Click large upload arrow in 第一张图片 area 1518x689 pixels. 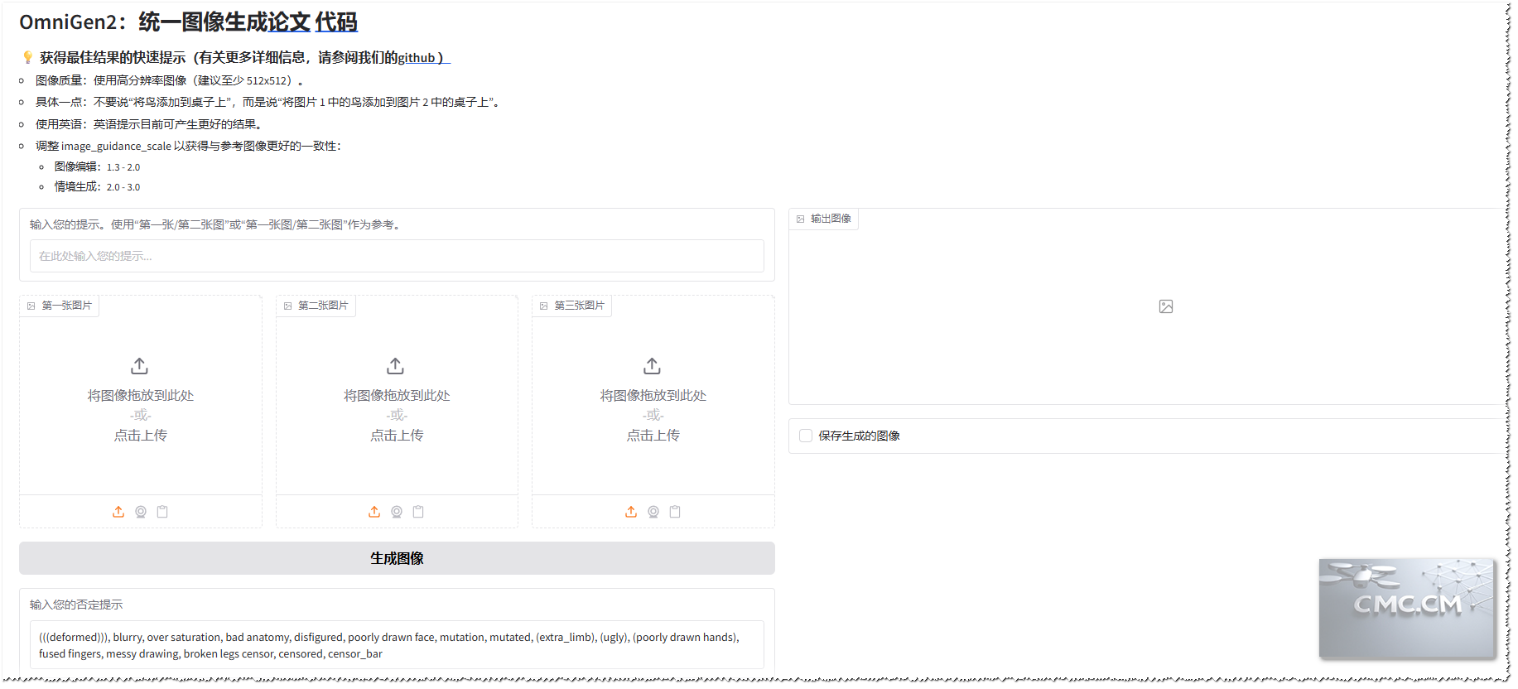140,365
